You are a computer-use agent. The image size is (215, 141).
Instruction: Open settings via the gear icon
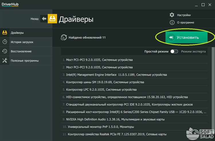[x=172, y=15]
